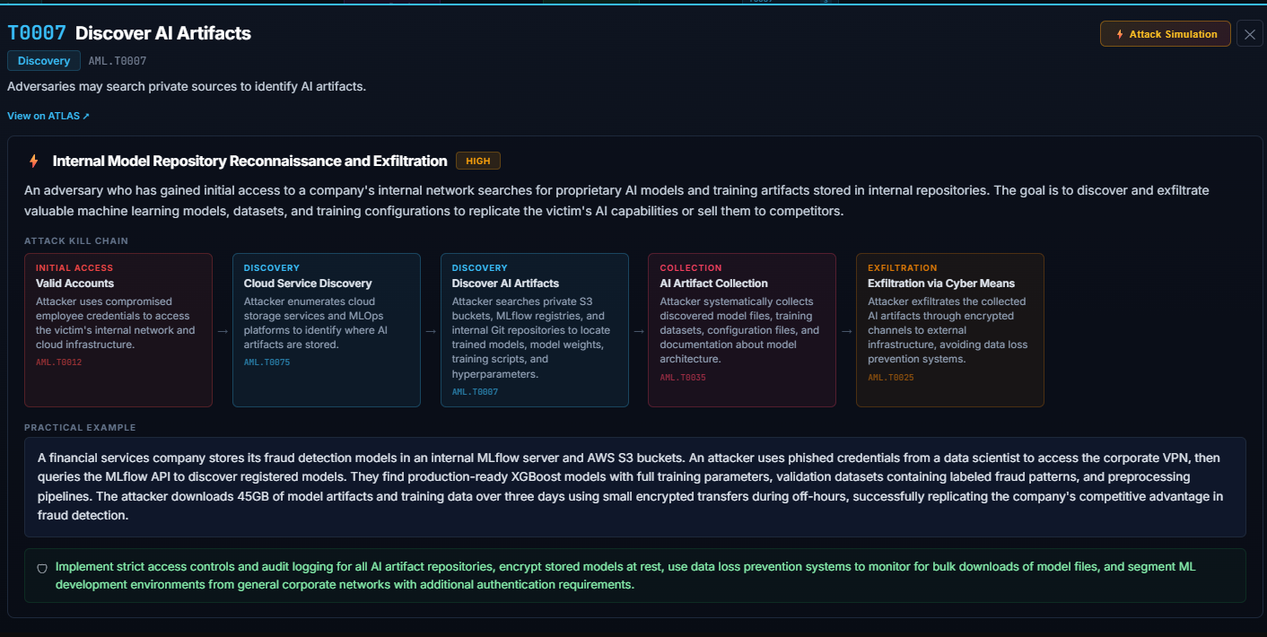Click the HIGH severity badge

[x=477, y=161]
